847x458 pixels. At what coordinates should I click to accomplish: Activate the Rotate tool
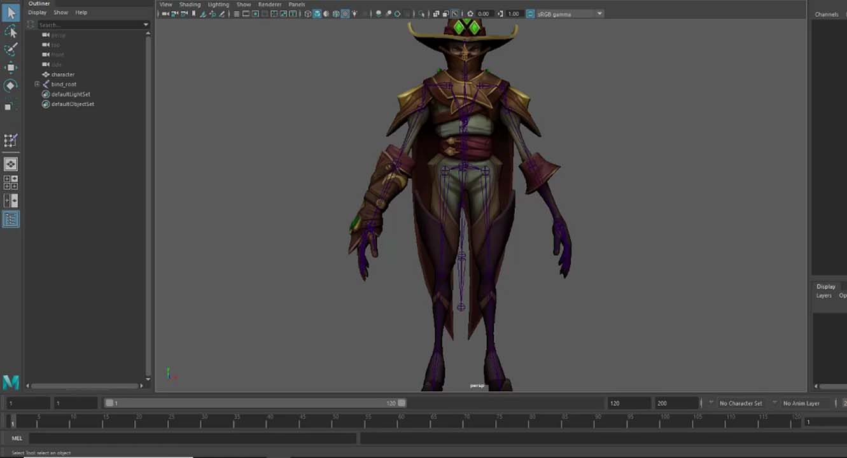11,83
